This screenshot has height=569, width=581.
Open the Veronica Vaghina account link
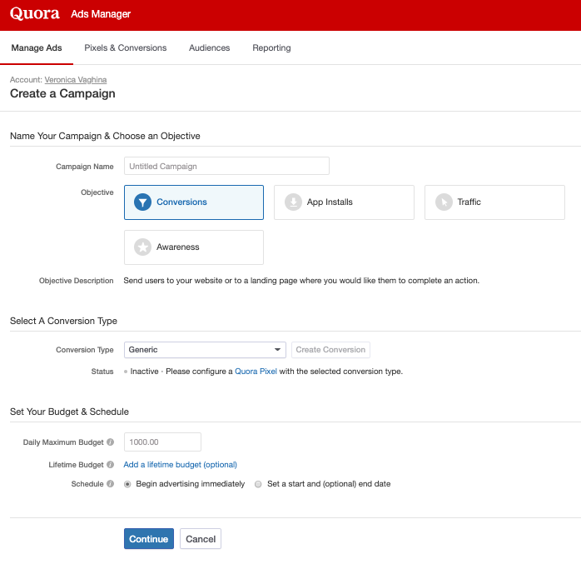click(76, 80)
